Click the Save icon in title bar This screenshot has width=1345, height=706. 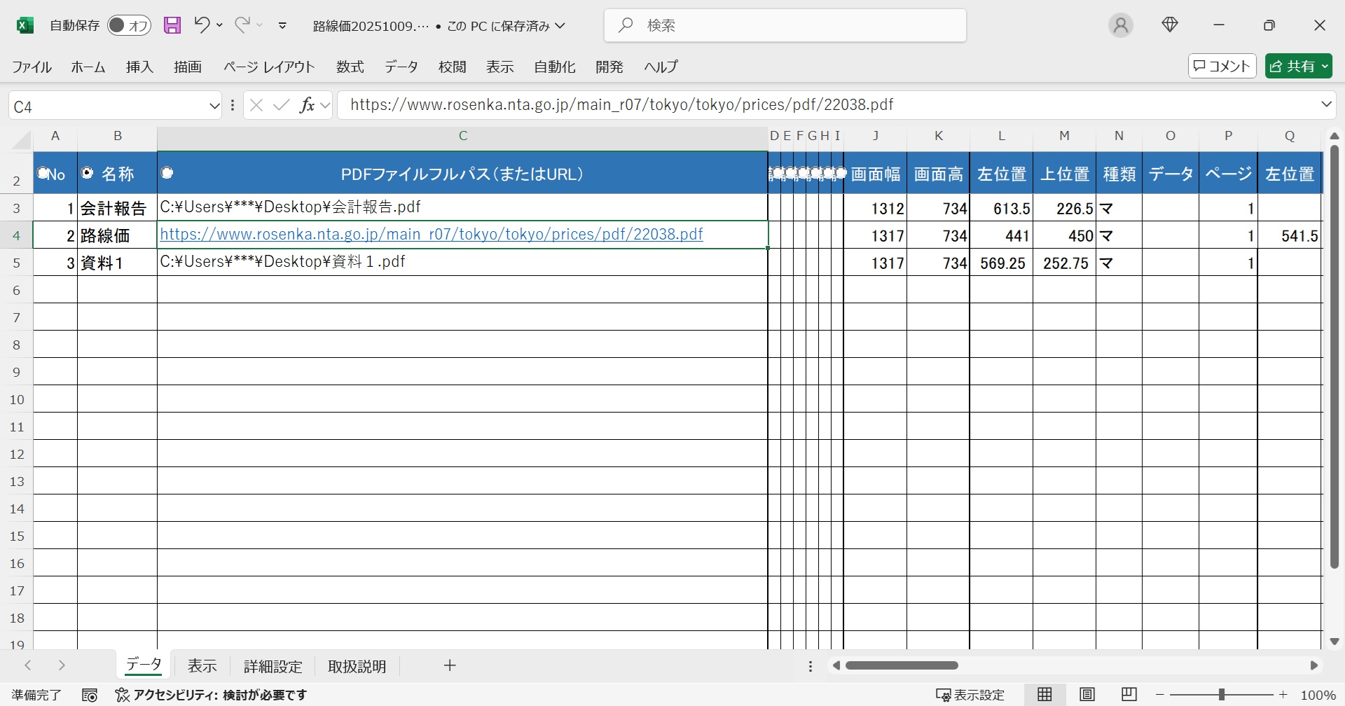[x=172, y=26]
